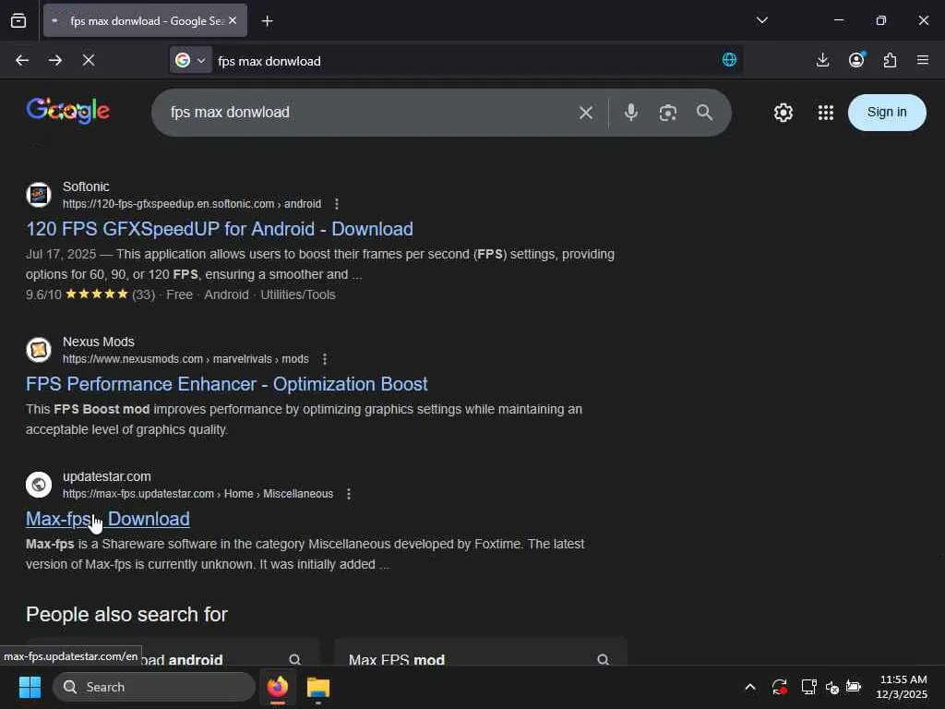The height and width of the screenshot is (709, 945).
Task: Click the nexusmods.com URL breadcrumb
Action: pos(185,359)
